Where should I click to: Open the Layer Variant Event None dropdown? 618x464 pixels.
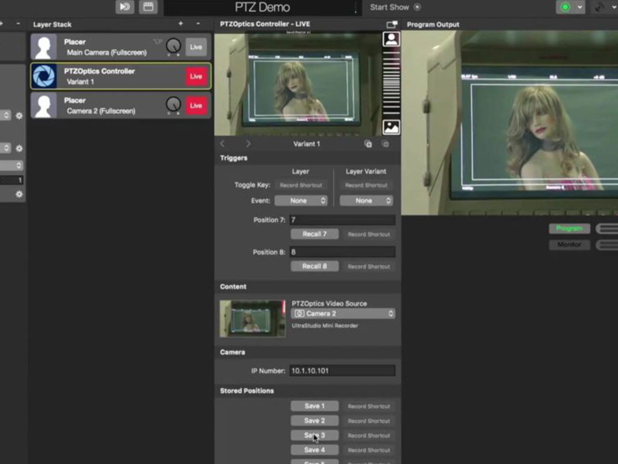tap(366, 201)
